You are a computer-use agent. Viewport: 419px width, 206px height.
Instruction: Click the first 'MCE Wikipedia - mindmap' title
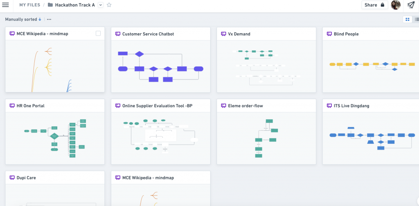pyautogui.click(x=42, y=34)
